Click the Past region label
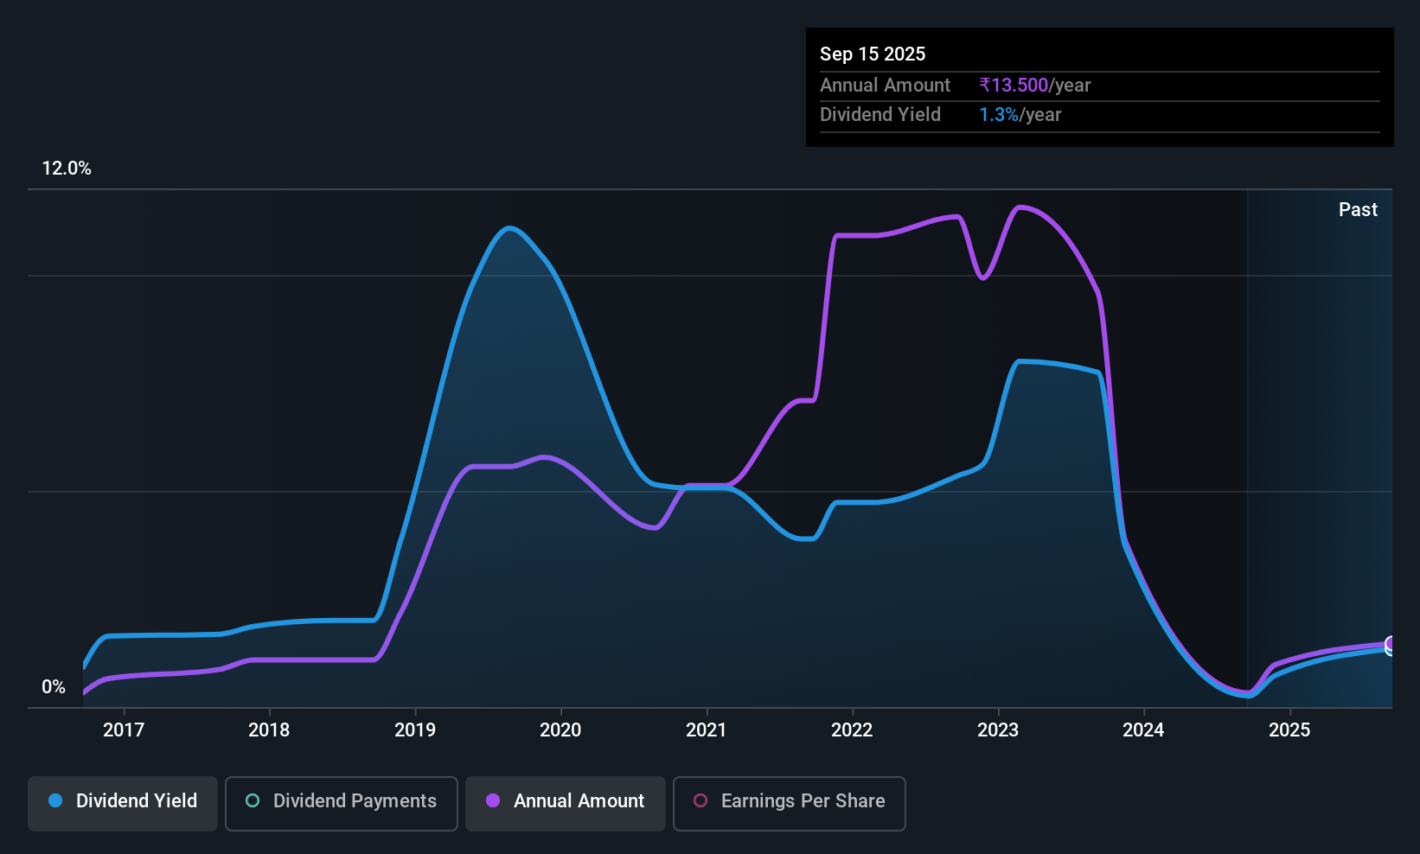The height and width of the screenshot is (854, 1420). pyautogui.click(x=1358, y=210)
